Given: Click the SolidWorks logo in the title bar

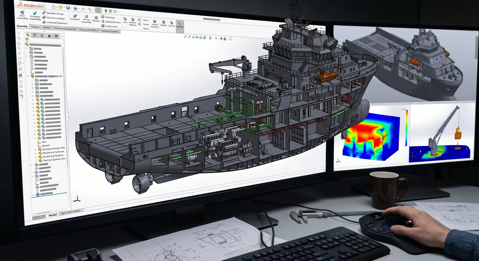Looking at the screenshot, I should click(31, 4).
